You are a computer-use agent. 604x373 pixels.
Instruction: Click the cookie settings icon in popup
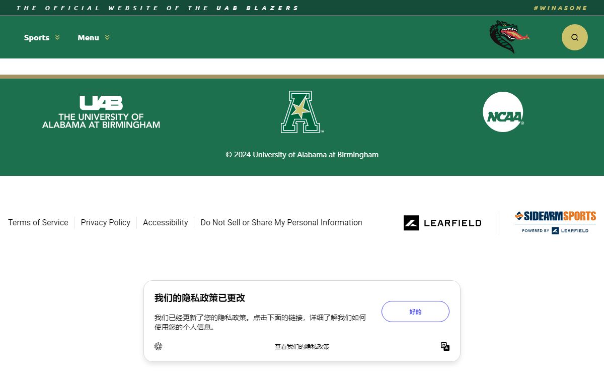tap(159, 346)
